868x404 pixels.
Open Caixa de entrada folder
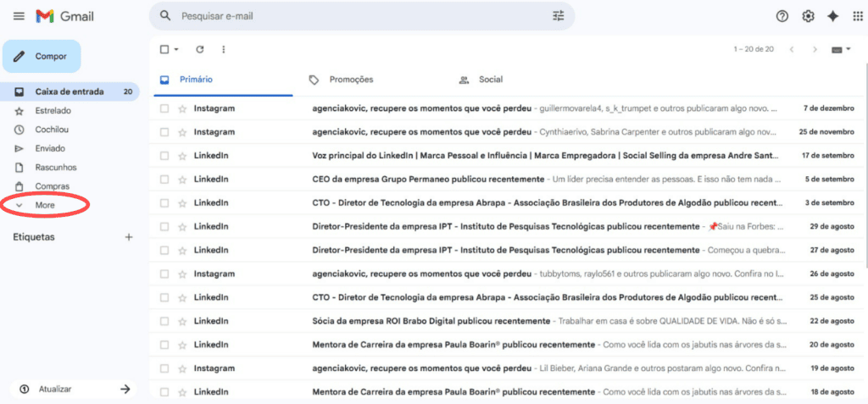tap(70, 91)
